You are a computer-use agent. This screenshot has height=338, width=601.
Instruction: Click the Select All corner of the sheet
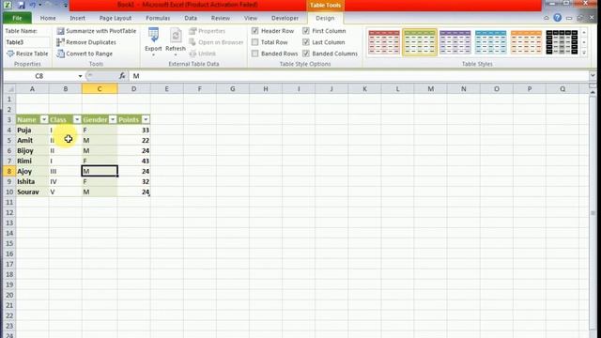(x=10, y=89)
